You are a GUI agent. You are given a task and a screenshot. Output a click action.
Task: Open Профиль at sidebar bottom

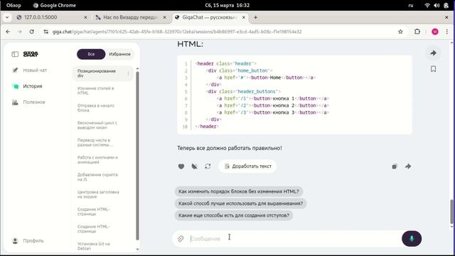pos(28,240)
